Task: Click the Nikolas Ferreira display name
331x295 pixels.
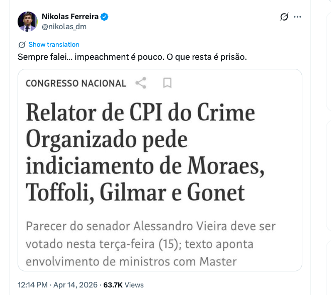Action: 70,17
